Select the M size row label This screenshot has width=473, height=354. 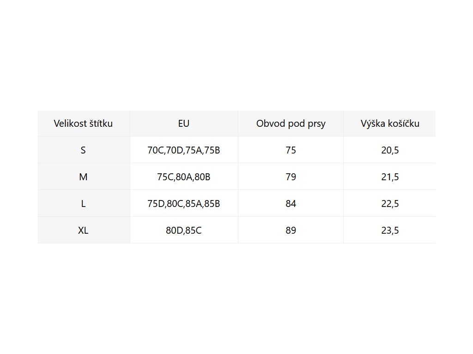[83, 177]
